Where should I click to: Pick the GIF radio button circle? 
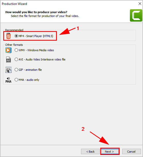pos(16,70)
